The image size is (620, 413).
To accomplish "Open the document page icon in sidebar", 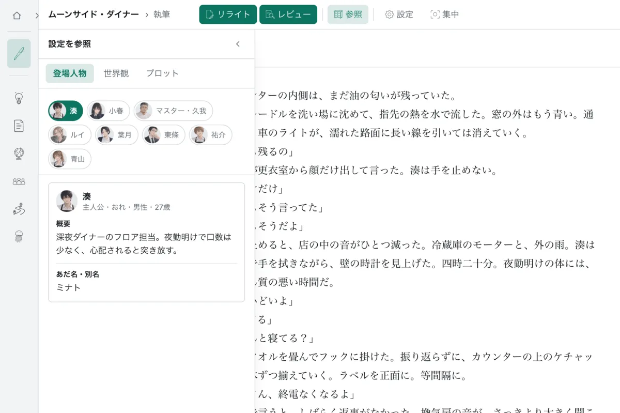I will (19, 126).
